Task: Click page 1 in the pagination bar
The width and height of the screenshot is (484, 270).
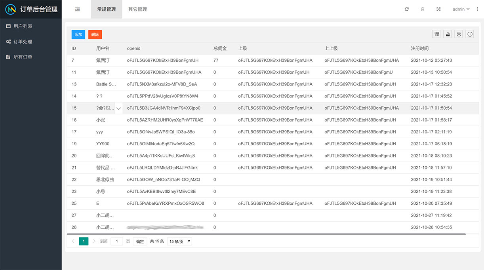Action: click(84, 241)
